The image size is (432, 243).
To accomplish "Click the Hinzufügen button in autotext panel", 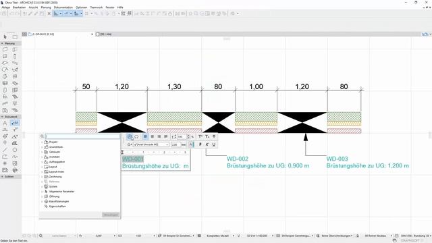I will [111, 215].
